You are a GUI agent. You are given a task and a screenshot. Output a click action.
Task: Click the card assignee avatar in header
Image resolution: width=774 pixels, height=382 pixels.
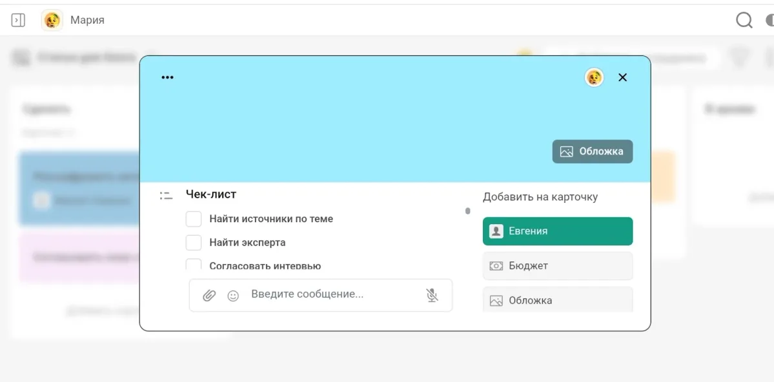click(594, 77)
